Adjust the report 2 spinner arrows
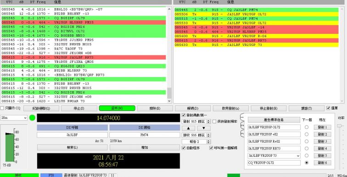Viewport: 347px width, 177px height. (x=208, y=142)
